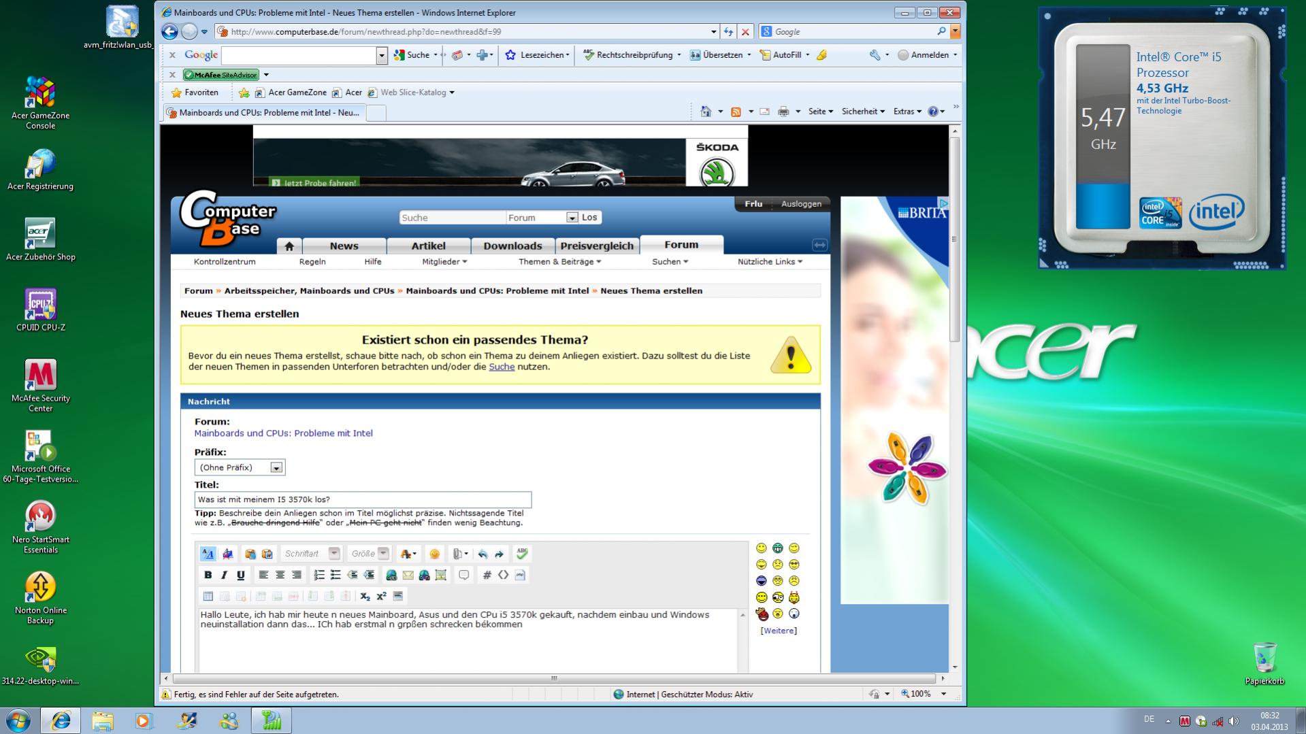1306x734 pixels.
Task: Expand the Themen & Beiträge submenu
Action: (560, 262)
